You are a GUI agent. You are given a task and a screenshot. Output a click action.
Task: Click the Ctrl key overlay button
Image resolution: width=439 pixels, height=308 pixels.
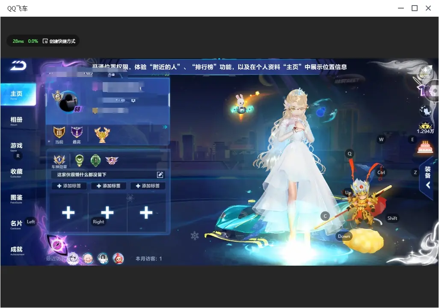pos(381,172)
